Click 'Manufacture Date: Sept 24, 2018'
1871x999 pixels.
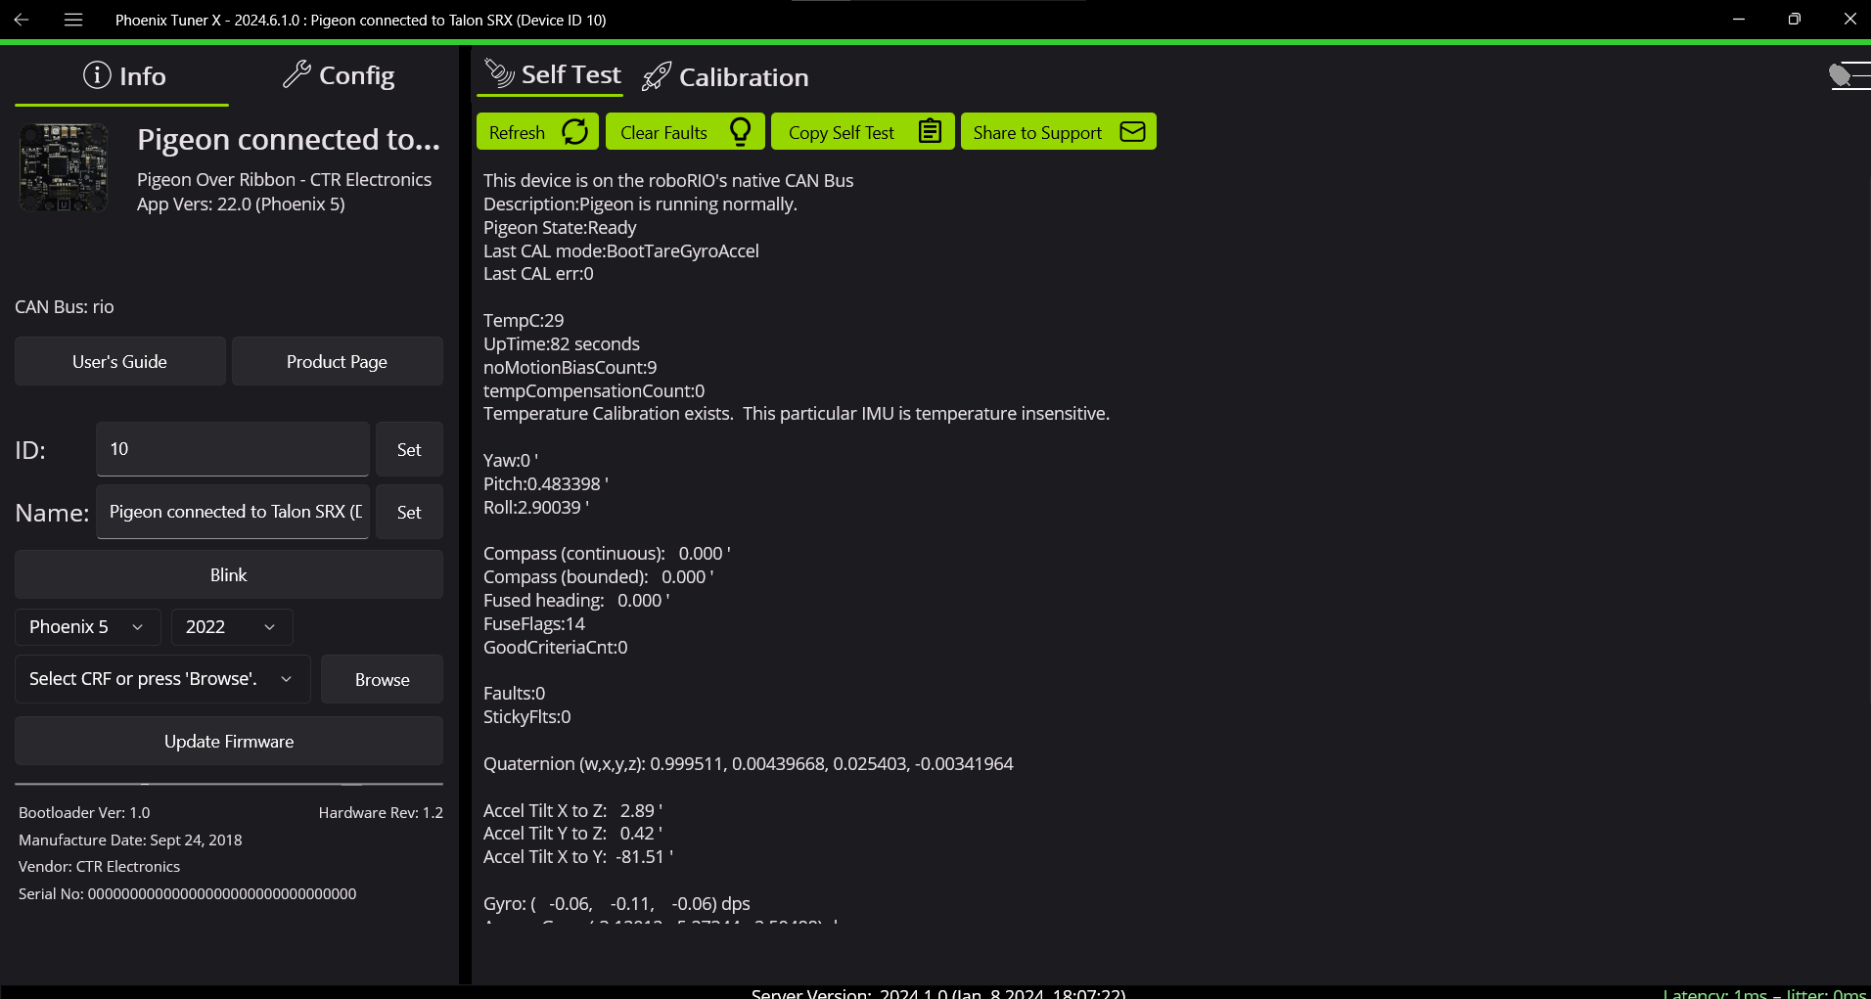pos(130,840)
